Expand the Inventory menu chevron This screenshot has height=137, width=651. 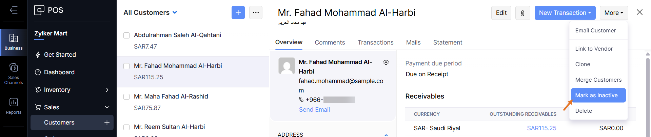coord(107,90)
